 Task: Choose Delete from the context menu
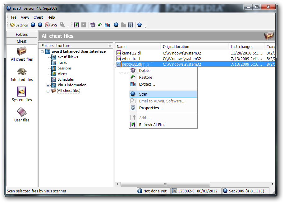coord(163,71)
